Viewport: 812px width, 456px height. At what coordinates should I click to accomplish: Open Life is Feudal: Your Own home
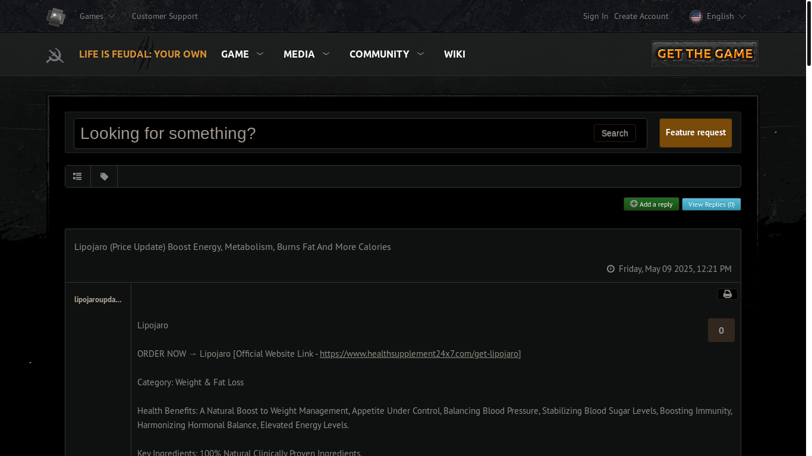pyautogui.click(x=143, y=54)
